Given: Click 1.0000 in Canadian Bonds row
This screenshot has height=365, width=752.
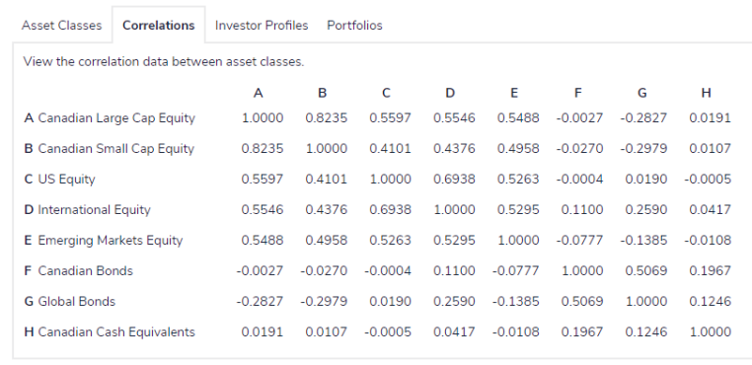Looking at the screenshot, I should [581, 271].
